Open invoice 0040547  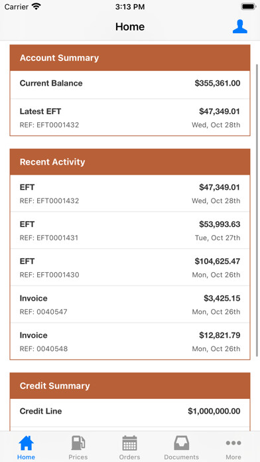(130, 305)
